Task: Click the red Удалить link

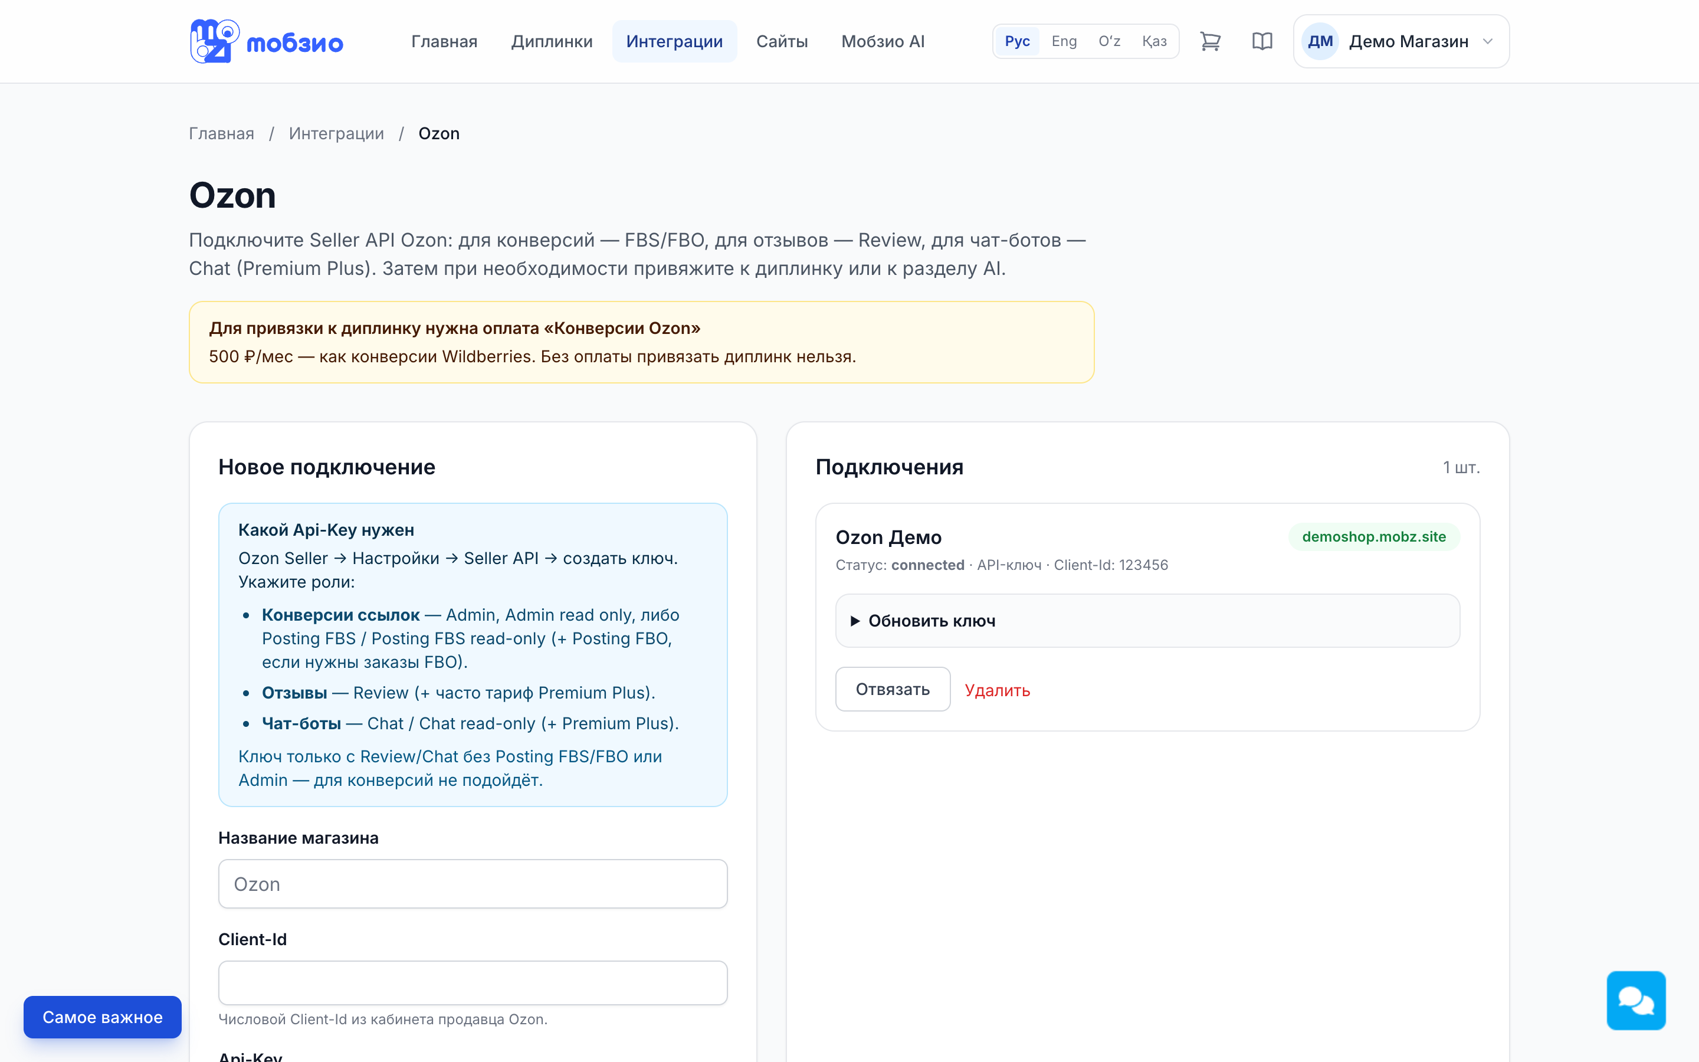Action: pos(997,690)
